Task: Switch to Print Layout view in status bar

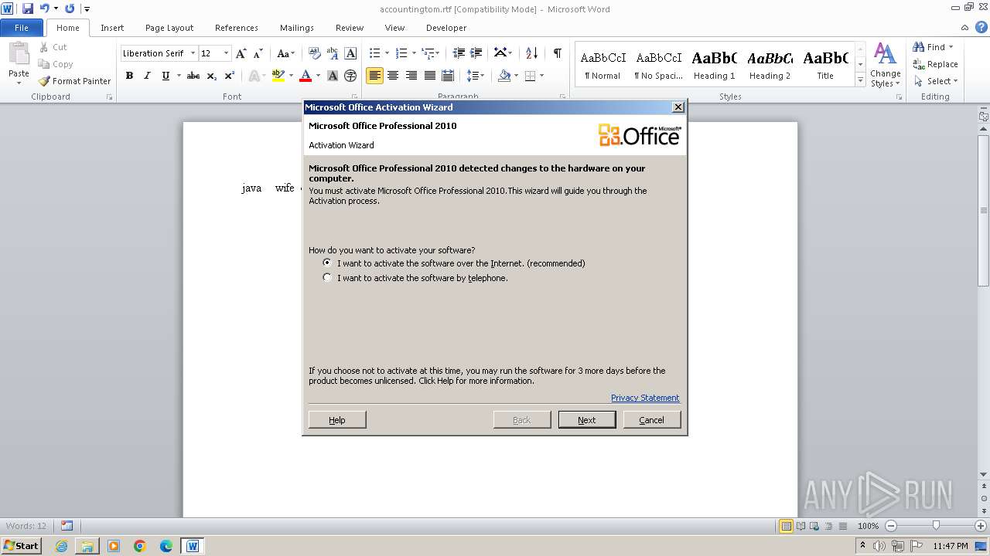Action: point(786,526)
